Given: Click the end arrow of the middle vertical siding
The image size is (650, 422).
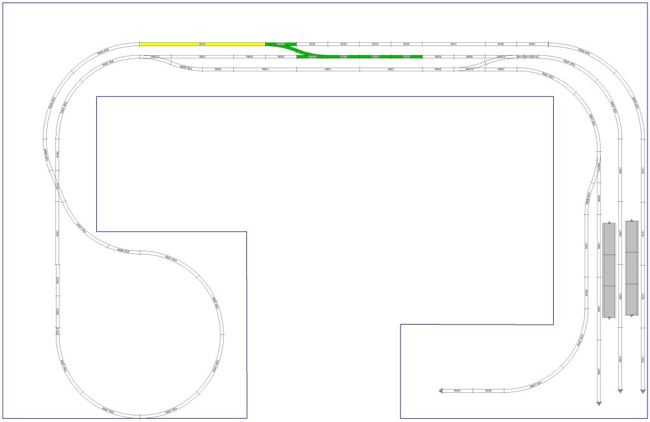Looking at the screenshot, I should (x=620, y=391).
